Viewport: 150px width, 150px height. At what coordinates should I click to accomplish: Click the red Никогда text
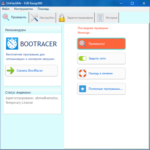[84, 33]
